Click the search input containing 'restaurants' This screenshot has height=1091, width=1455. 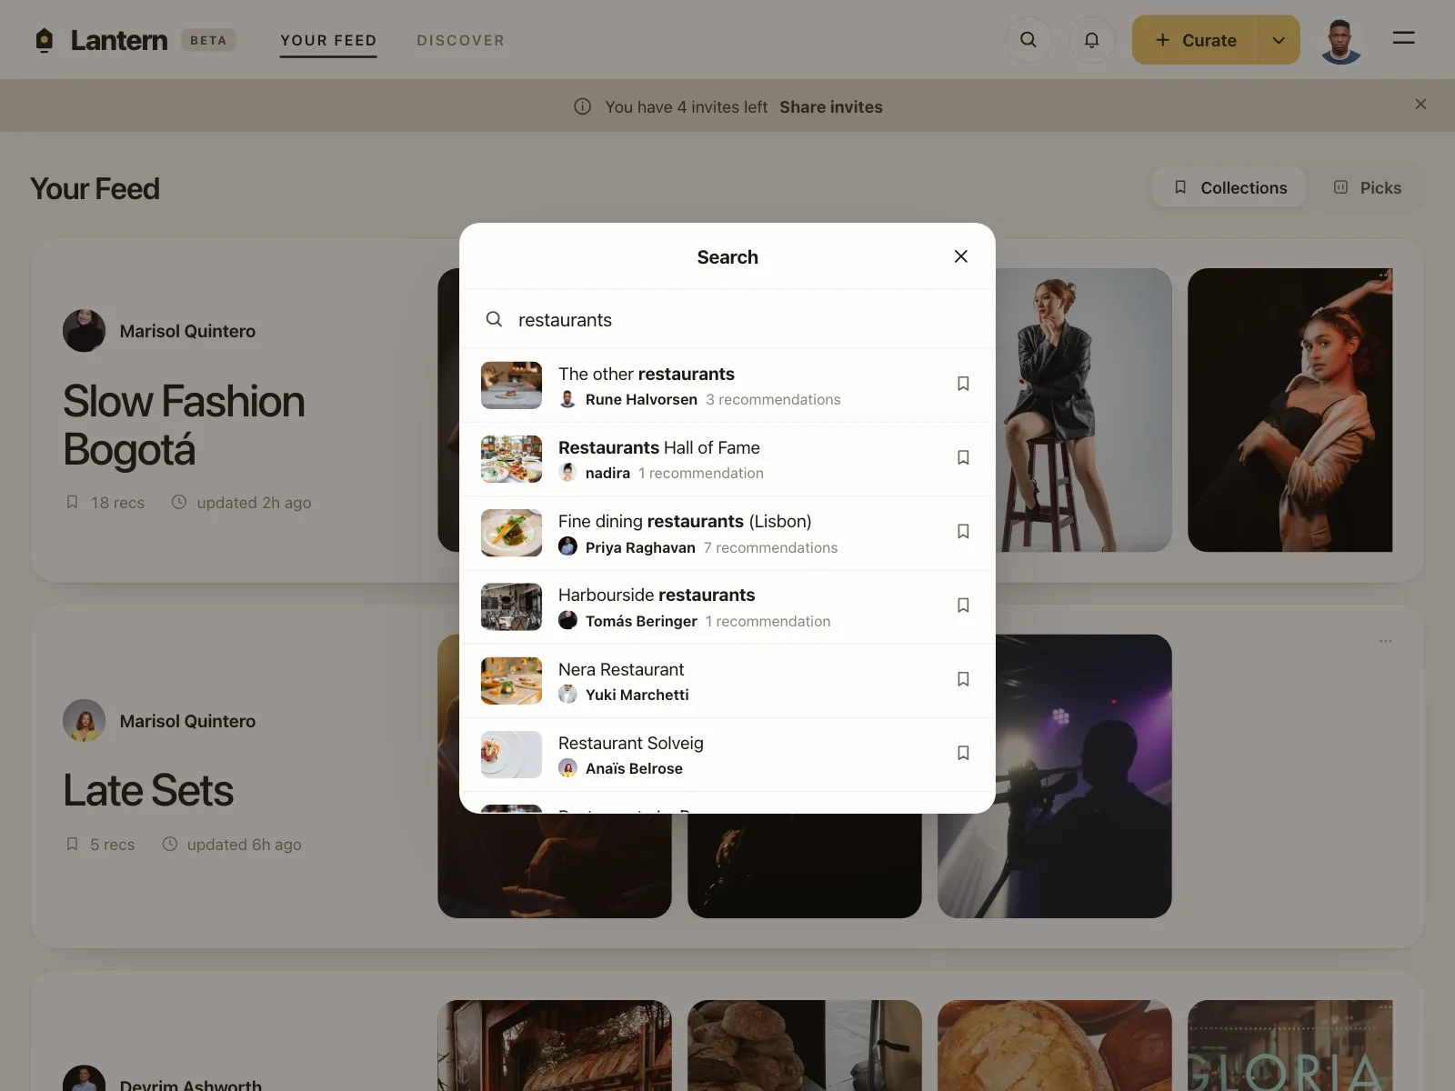[727, 319]
